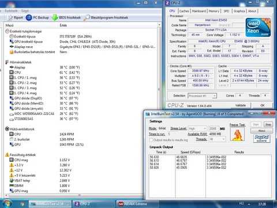
Task: Click the 'Gigabyte EP43' Alaplap neve value
Action: coord(107,47)
